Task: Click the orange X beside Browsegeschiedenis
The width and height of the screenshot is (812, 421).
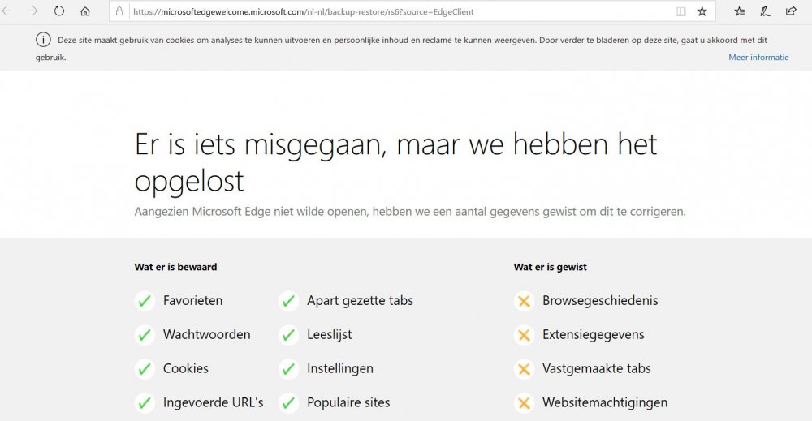Action: coord(524,301)
